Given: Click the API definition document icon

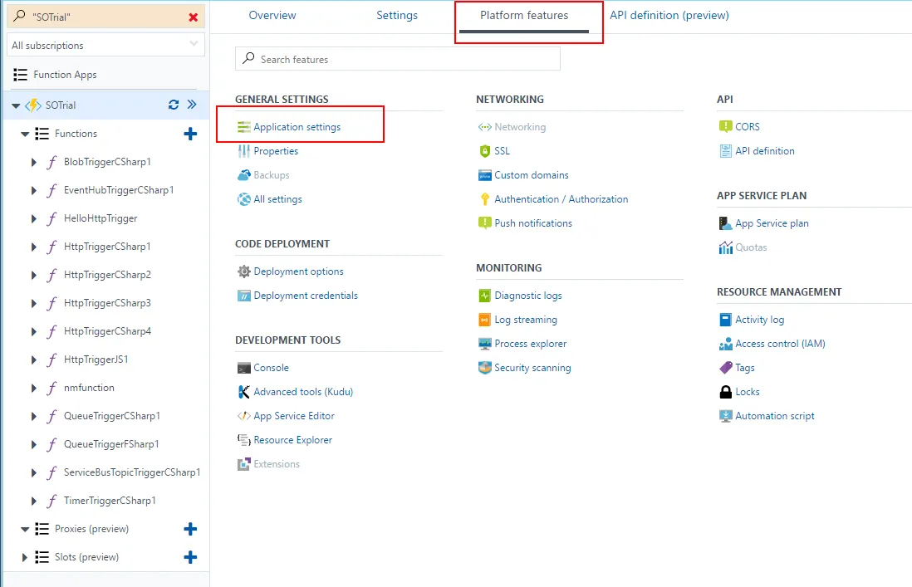Looking at the screenshot, I should (725, 151).
